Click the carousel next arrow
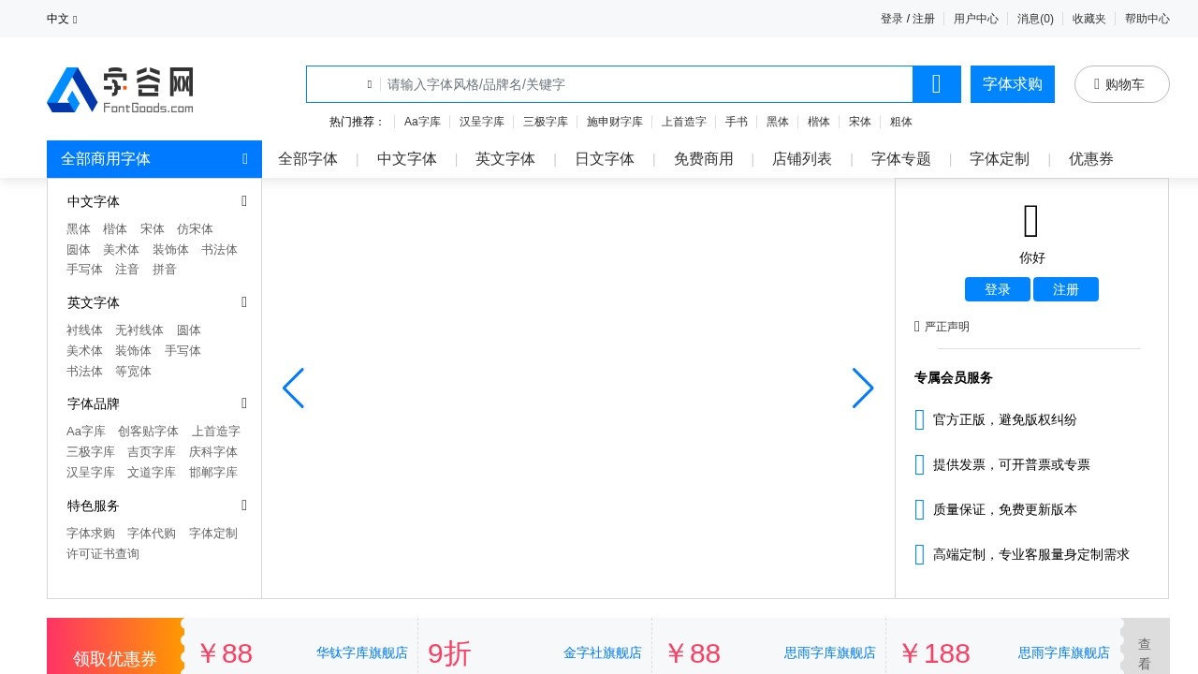 (x=862, y=388)
